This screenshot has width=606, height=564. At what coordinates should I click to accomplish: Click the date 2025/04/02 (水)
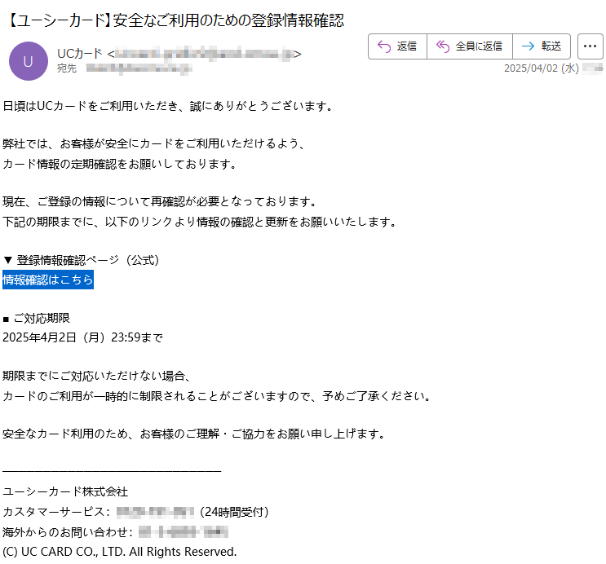[542, 68]
